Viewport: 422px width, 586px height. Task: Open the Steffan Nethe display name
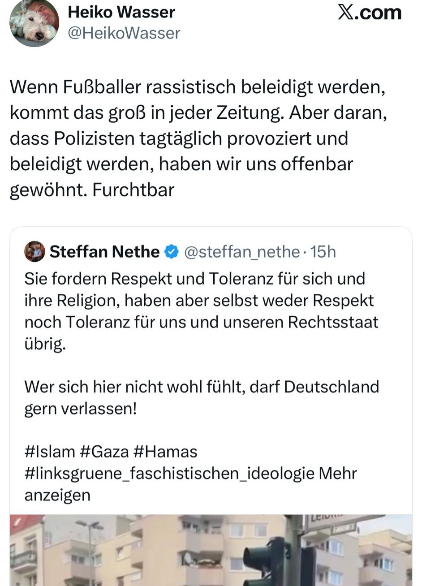point(104,252)
